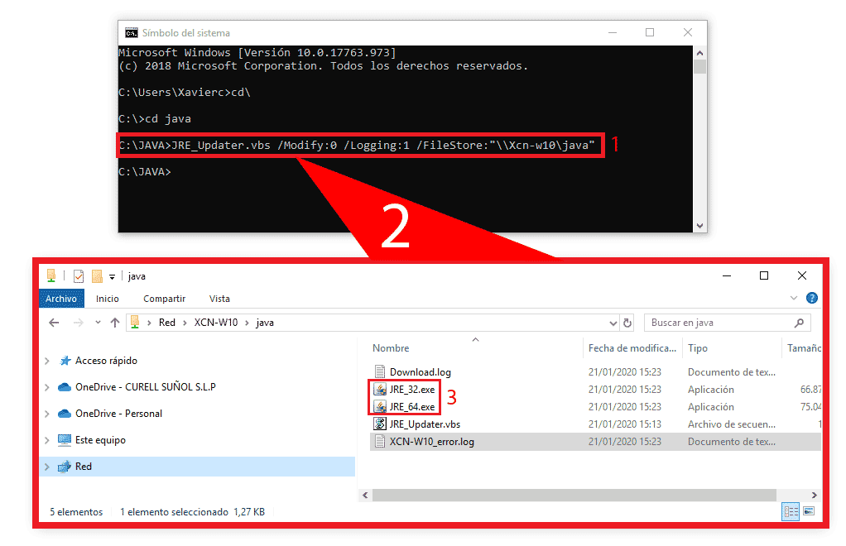Image resolution: width=846 pixels, height=546 pixels.
Task: Click the search magnifier in Buscar en java
Action: [798, 322]
